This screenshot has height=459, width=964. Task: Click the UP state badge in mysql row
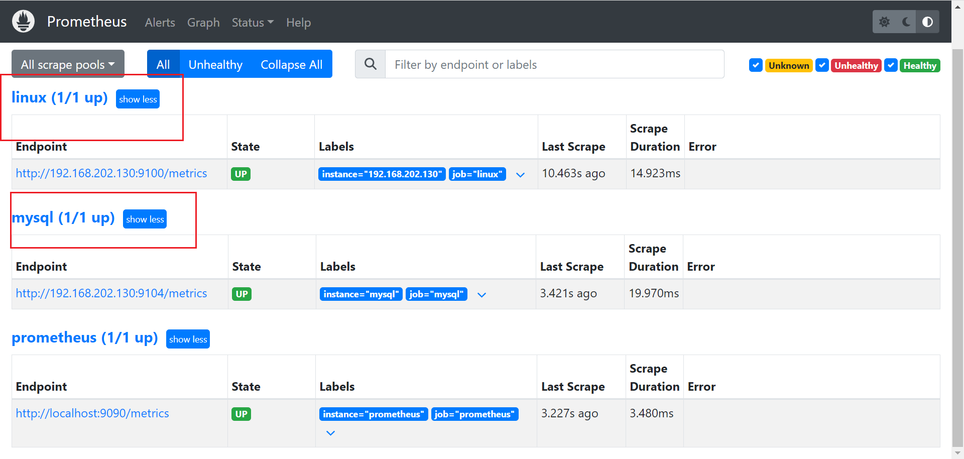(242, 294)
